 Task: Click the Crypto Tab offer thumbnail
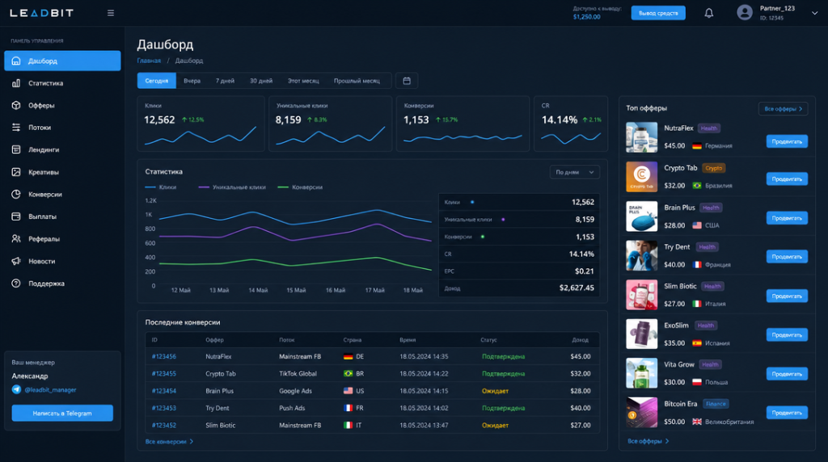pyautogui.click(x=641, y=177)
